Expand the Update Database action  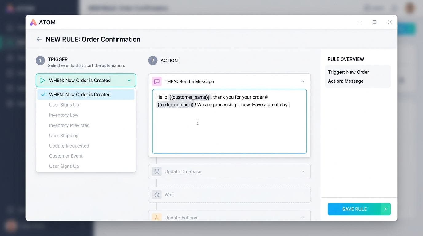pos(303,171)
